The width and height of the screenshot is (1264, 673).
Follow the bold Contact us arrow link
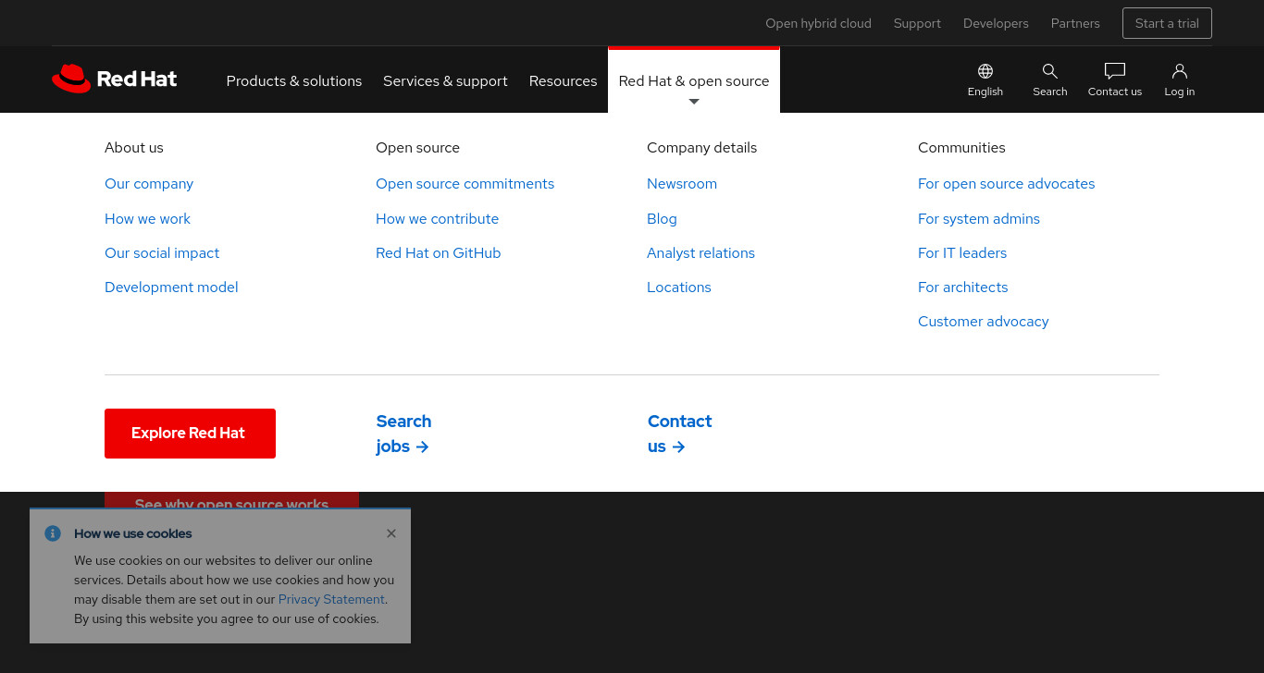click(679, 434)
